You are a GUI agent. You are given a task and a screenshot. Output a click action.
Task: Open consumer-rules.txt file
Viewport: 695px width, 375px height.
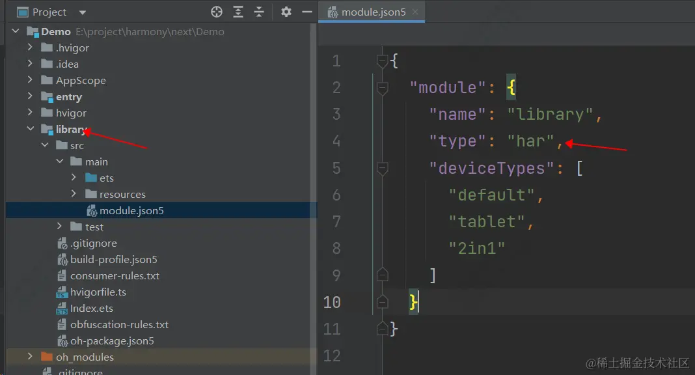pyautogui.click(x=115, y=275)
